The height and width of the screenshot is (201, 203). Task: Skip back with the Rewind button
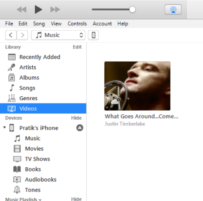click(x=22, y=9)
